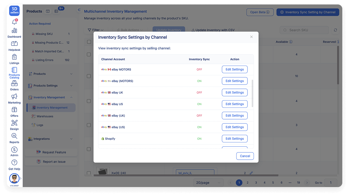Open Admin from the sidebar

pos(14,152)
